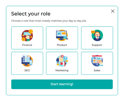
Task: Choose the SEO role label
Action: click(27, 70)
